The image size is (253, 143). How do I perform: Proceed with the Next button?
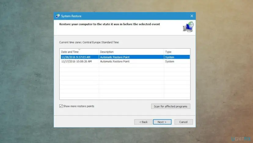(162, 122)
